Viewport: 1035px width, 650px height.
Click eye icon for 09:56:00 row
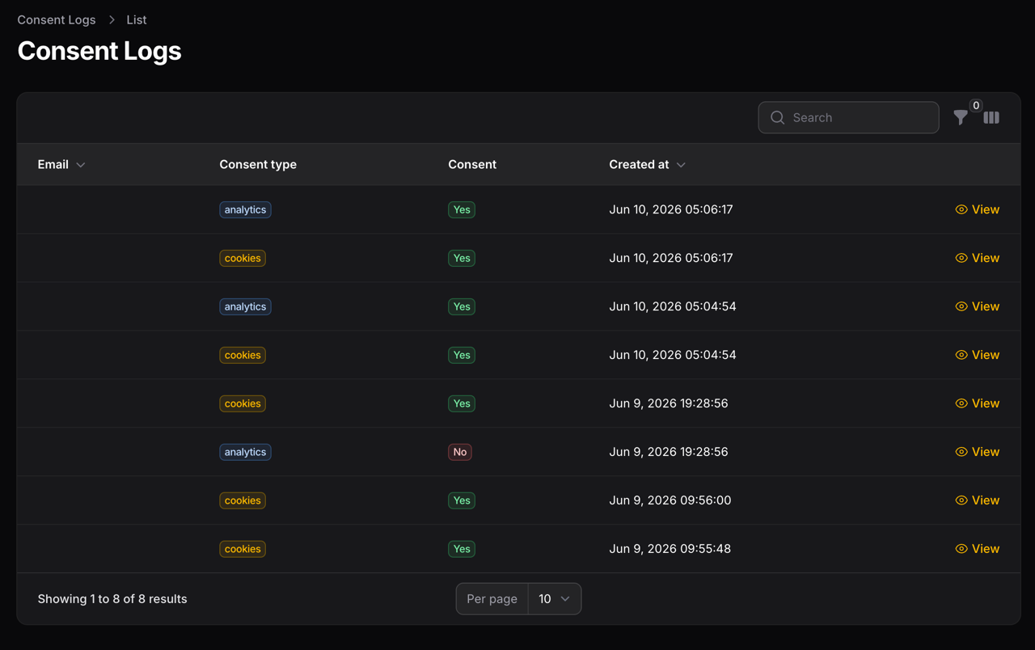pyautogui.click(x=961, y=500)
